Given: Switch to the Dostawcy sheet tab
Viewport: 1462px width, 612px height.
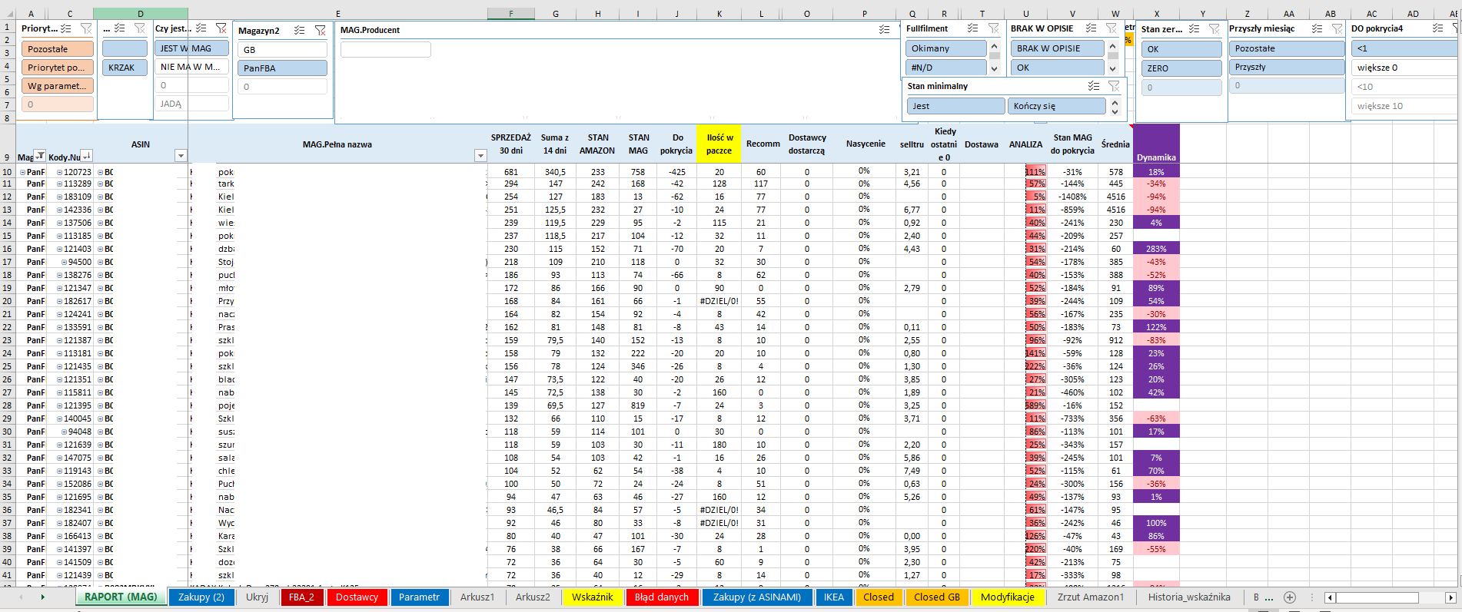Looking at the screenshot, I should point(357,597).
